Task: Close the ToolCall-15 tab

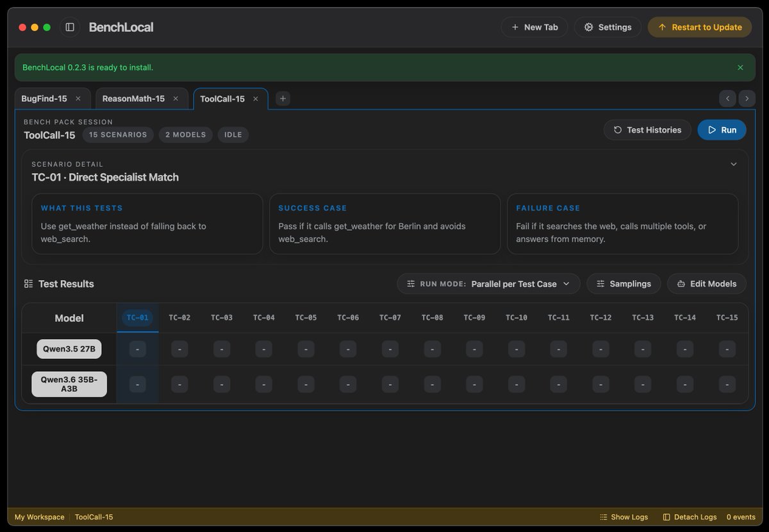Action: click(x=256, y=99)
